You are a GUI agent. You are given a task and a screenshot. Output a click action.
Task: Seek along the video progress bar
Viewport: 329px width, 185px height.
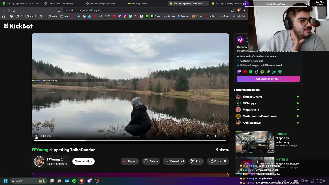pyautogui.click(x=130, y=140)
